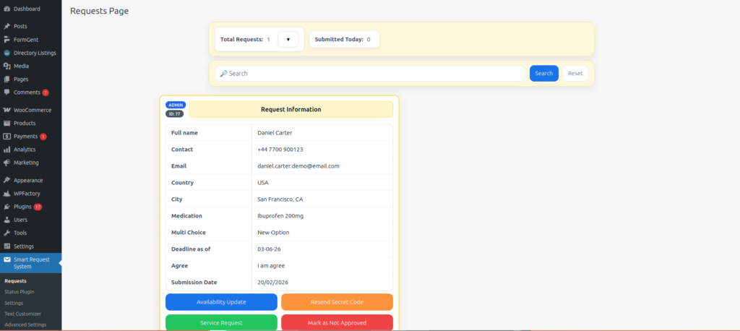Click Mark as Not Approved button
Viewport: 740px width, 331px height.
[x=337, y=322]
